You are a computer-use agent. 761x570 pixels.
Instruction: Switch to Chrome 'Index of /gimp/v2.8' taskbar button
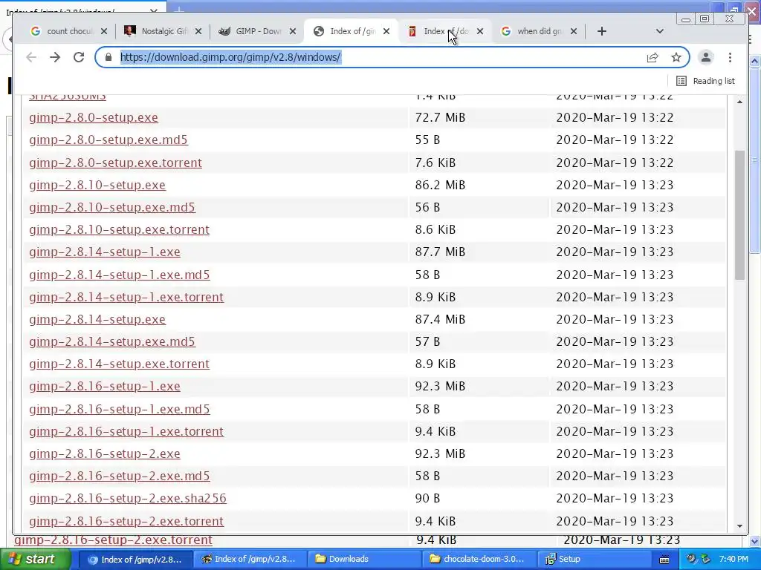(135, 560)
